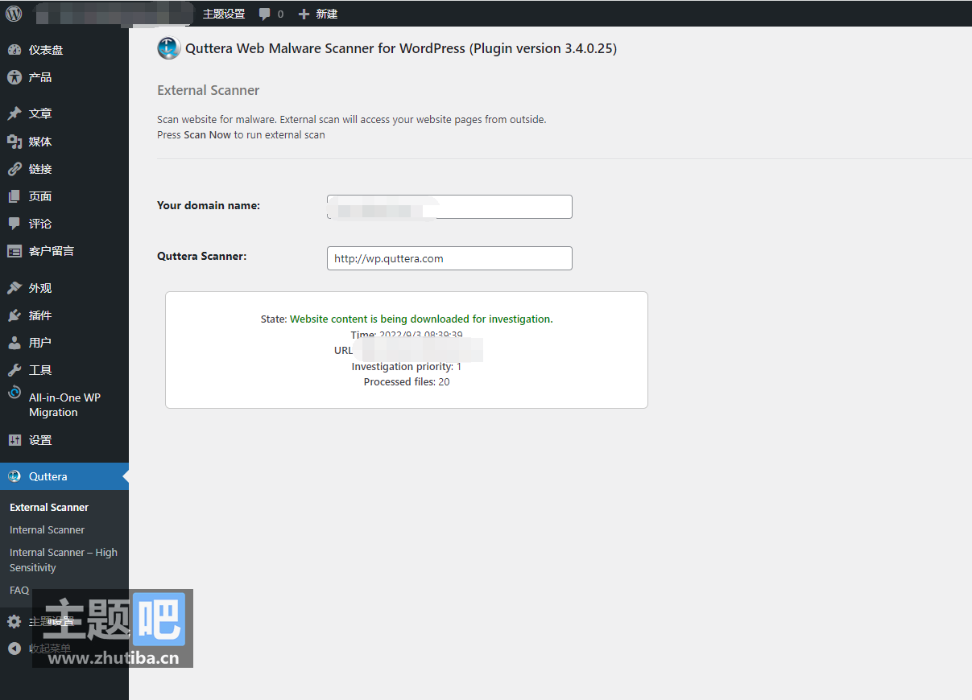This screenshot has height=700, width=972.
Task: Click the 仪表盘 dashboard icon
Action: (14, 50)
